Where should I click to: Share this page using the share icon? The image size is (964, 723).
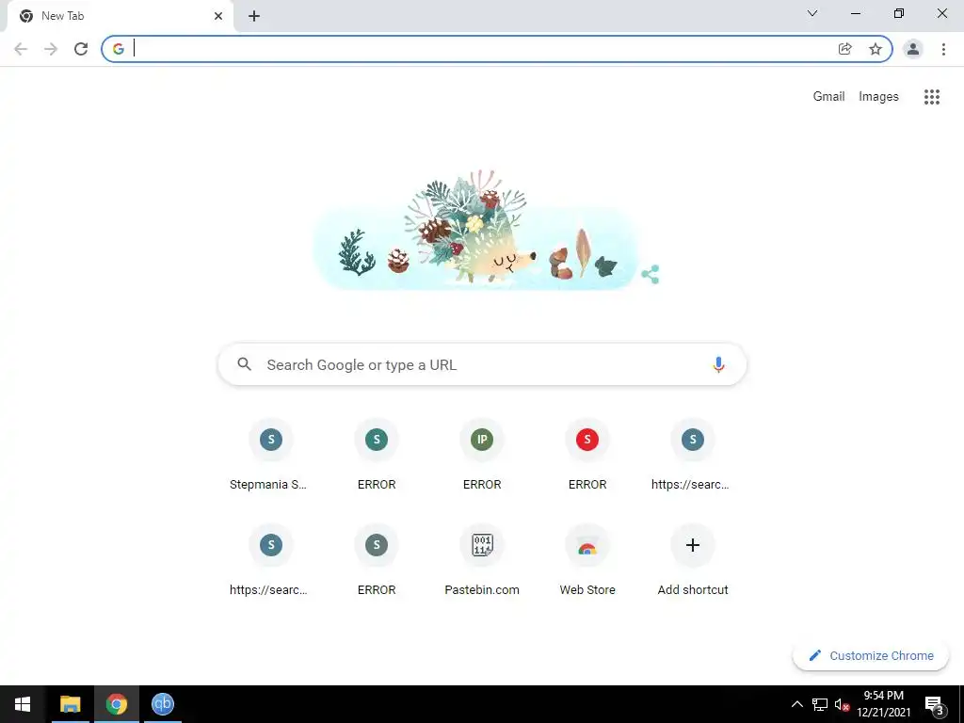click(x=844, y=49)
